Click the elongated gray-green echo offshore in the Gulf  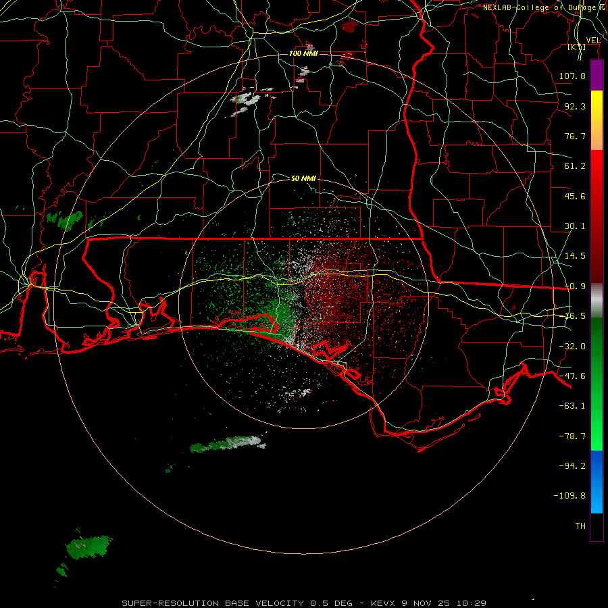click(x=228, y=444)
